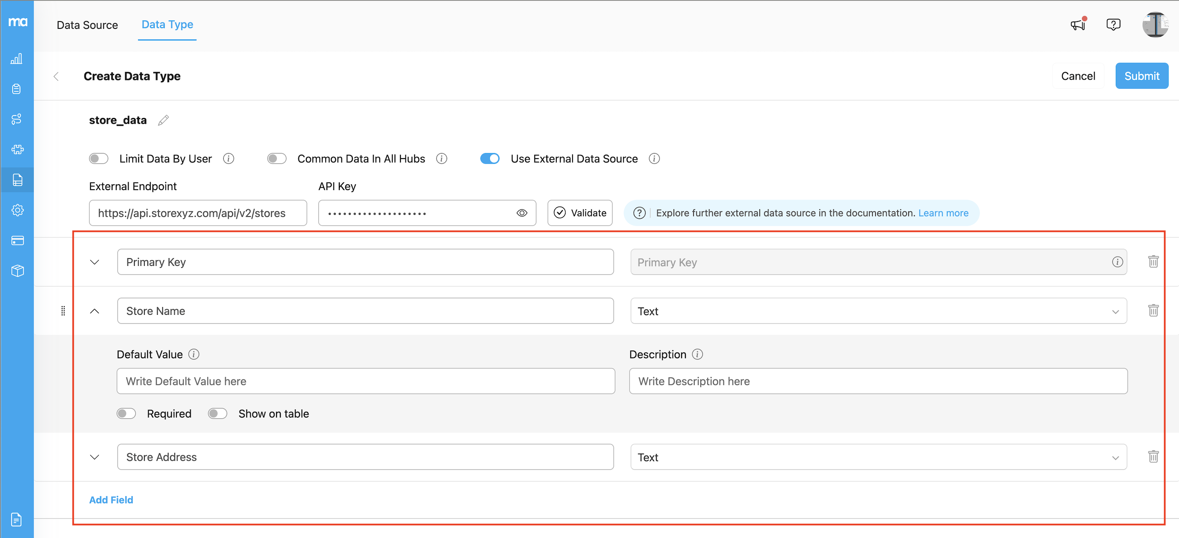Viewport: 1179px width, 538px height.
Task: Expand the Store Address field row chevron
Action: pos(95,457)
